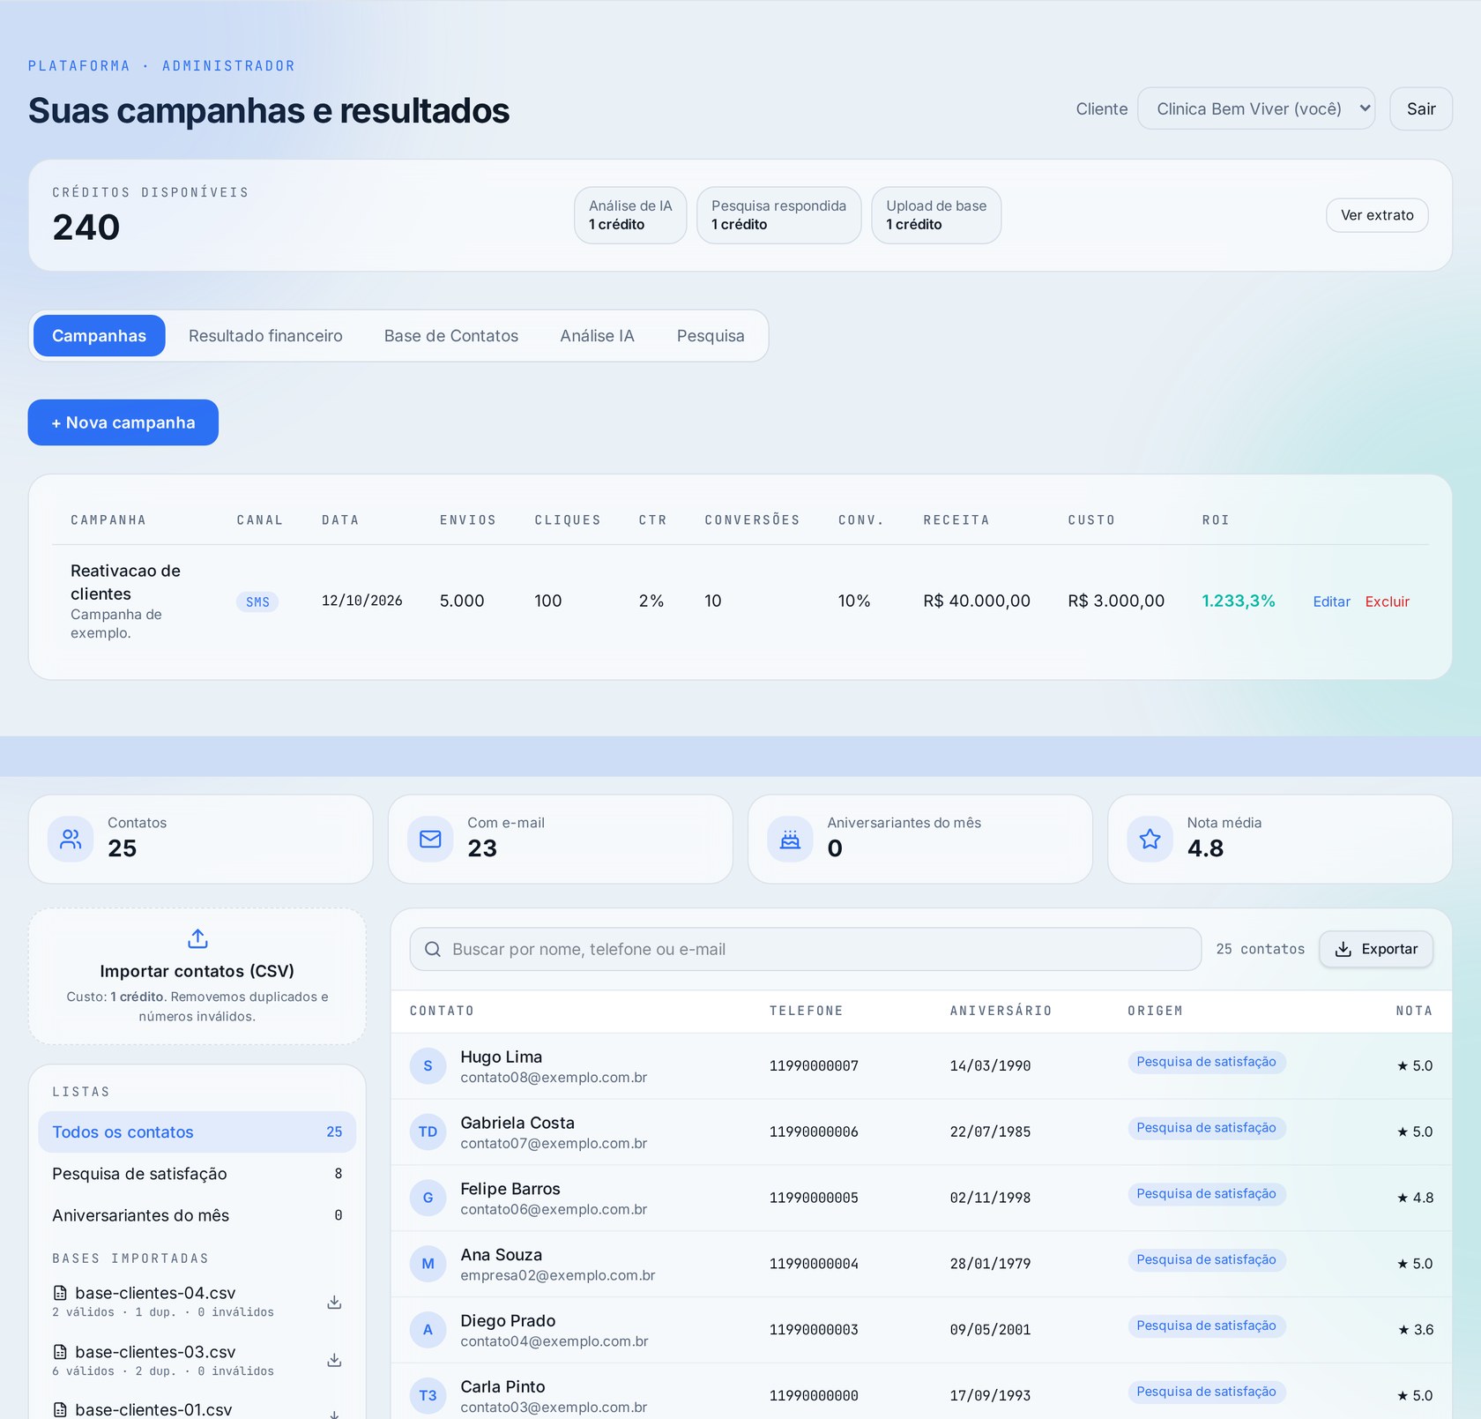1481x1419 pixels.
Task: Download base-clientes-04.csv file
Action: tap(334, 1302)
